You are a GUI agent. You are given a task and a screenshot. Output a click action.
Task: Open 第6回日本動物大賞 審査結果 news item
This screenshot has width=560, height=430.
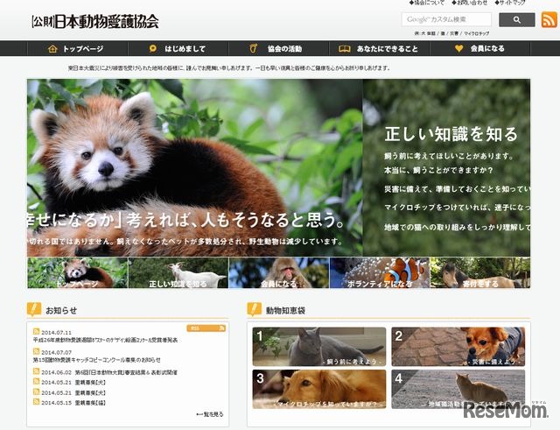[x=126, y=372]
